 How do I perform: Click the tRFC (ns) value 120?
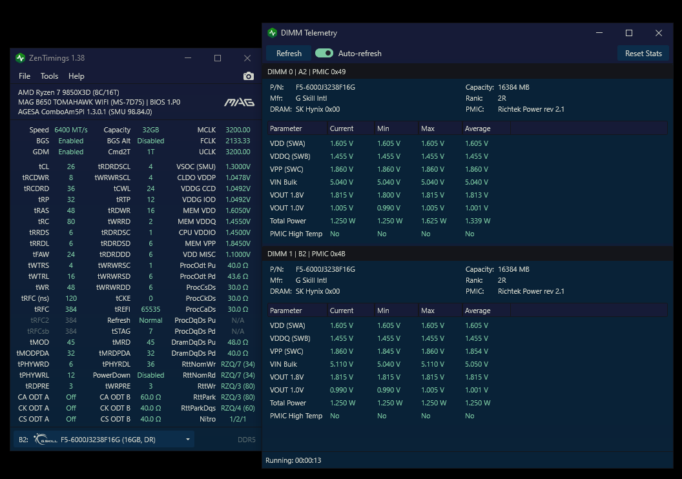[71, 298]
